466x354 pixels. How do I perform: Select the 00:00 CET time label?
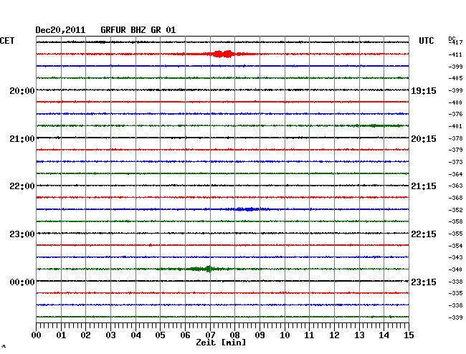pos(22,282)
